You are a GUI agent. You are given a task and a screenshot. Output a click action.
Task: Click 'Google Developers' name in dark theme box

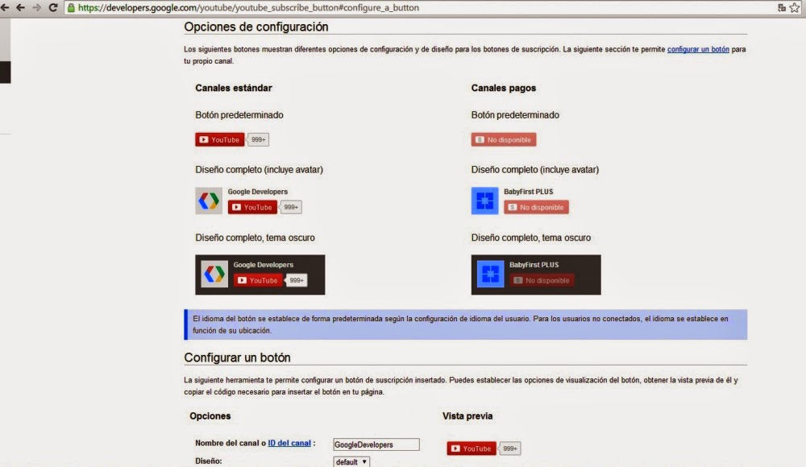click(264, 265)
